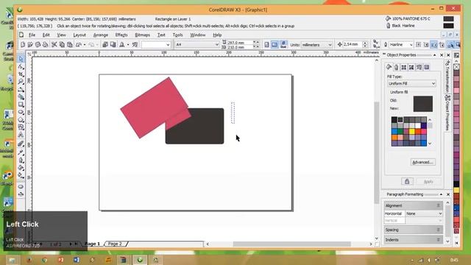The image size is (471, 265).
Task: Open the Arrange menu
Action: pos(101,35)
